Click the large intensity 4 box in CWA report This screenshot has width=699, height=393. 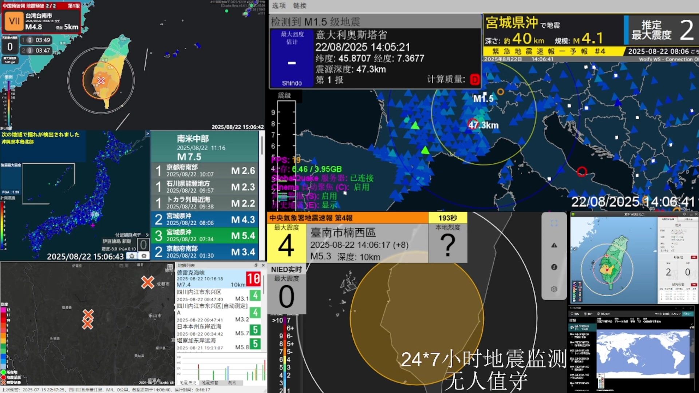coord(286,243)
